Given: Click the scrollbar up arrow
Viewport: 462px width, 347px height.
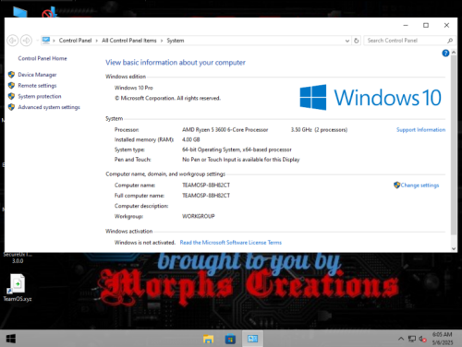Looking at the screenshot, I should click(454, 53).
